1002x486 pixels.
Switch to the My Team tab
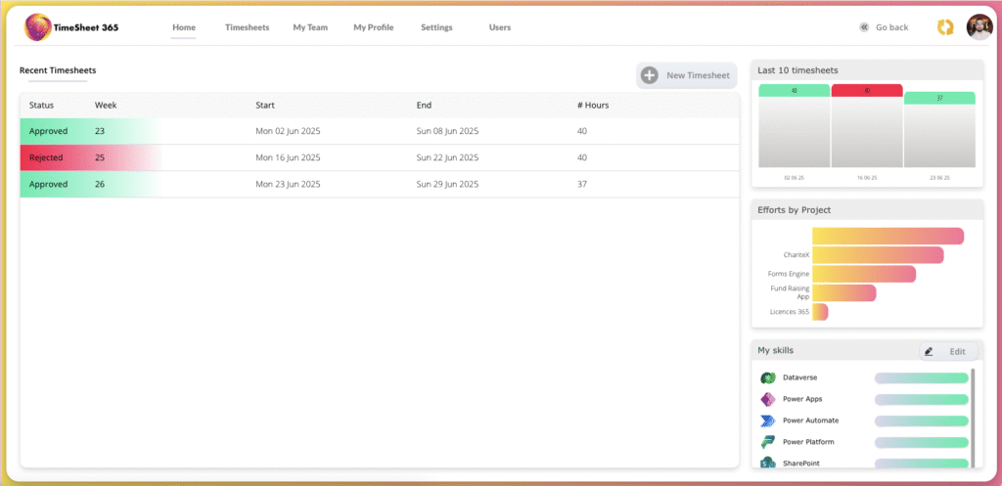coord(310,27)
